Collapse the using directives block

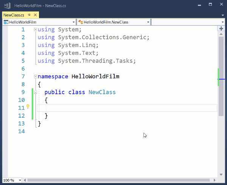coord(36,30)
